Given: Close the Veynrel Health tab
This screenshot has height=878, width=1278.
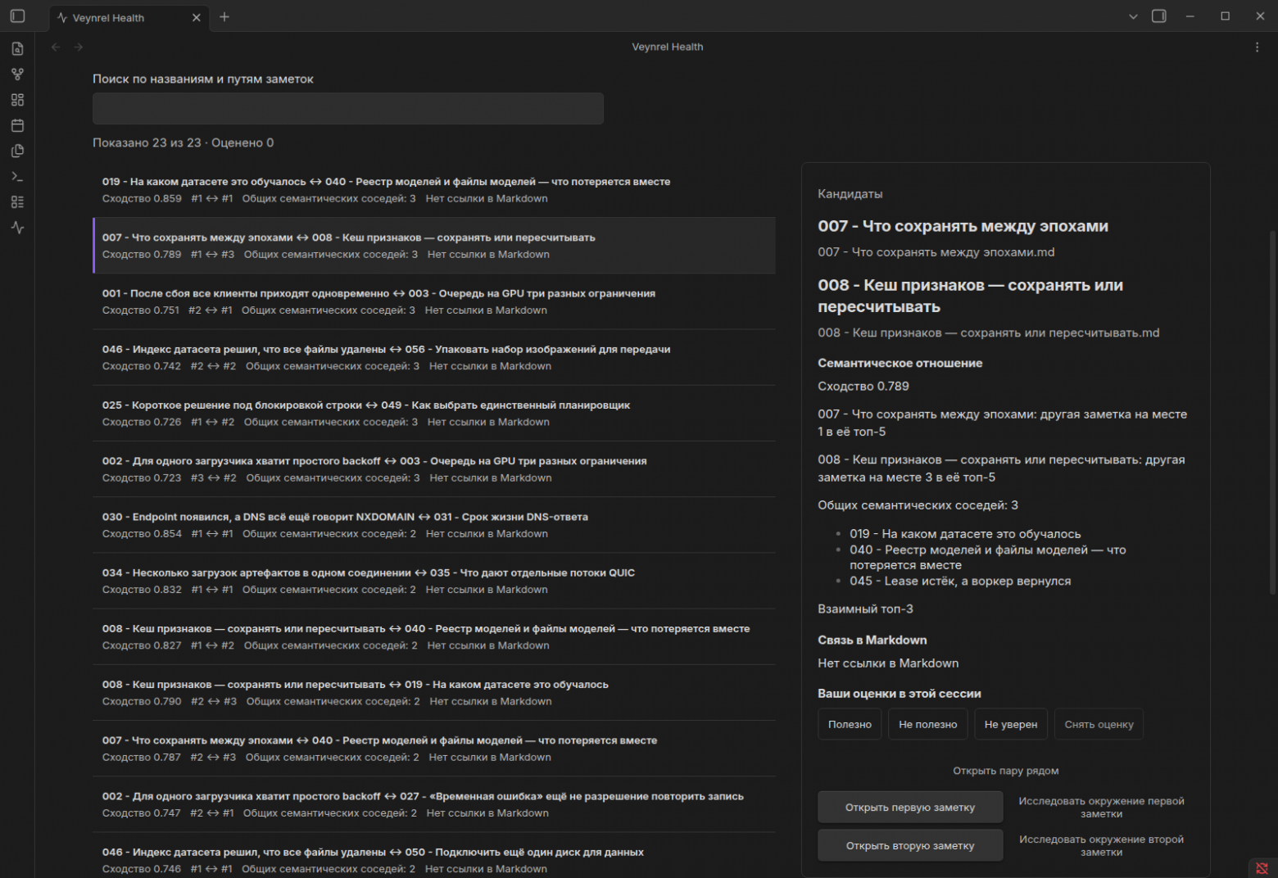Looking at the screenshot, I should [x=196, y=17].
